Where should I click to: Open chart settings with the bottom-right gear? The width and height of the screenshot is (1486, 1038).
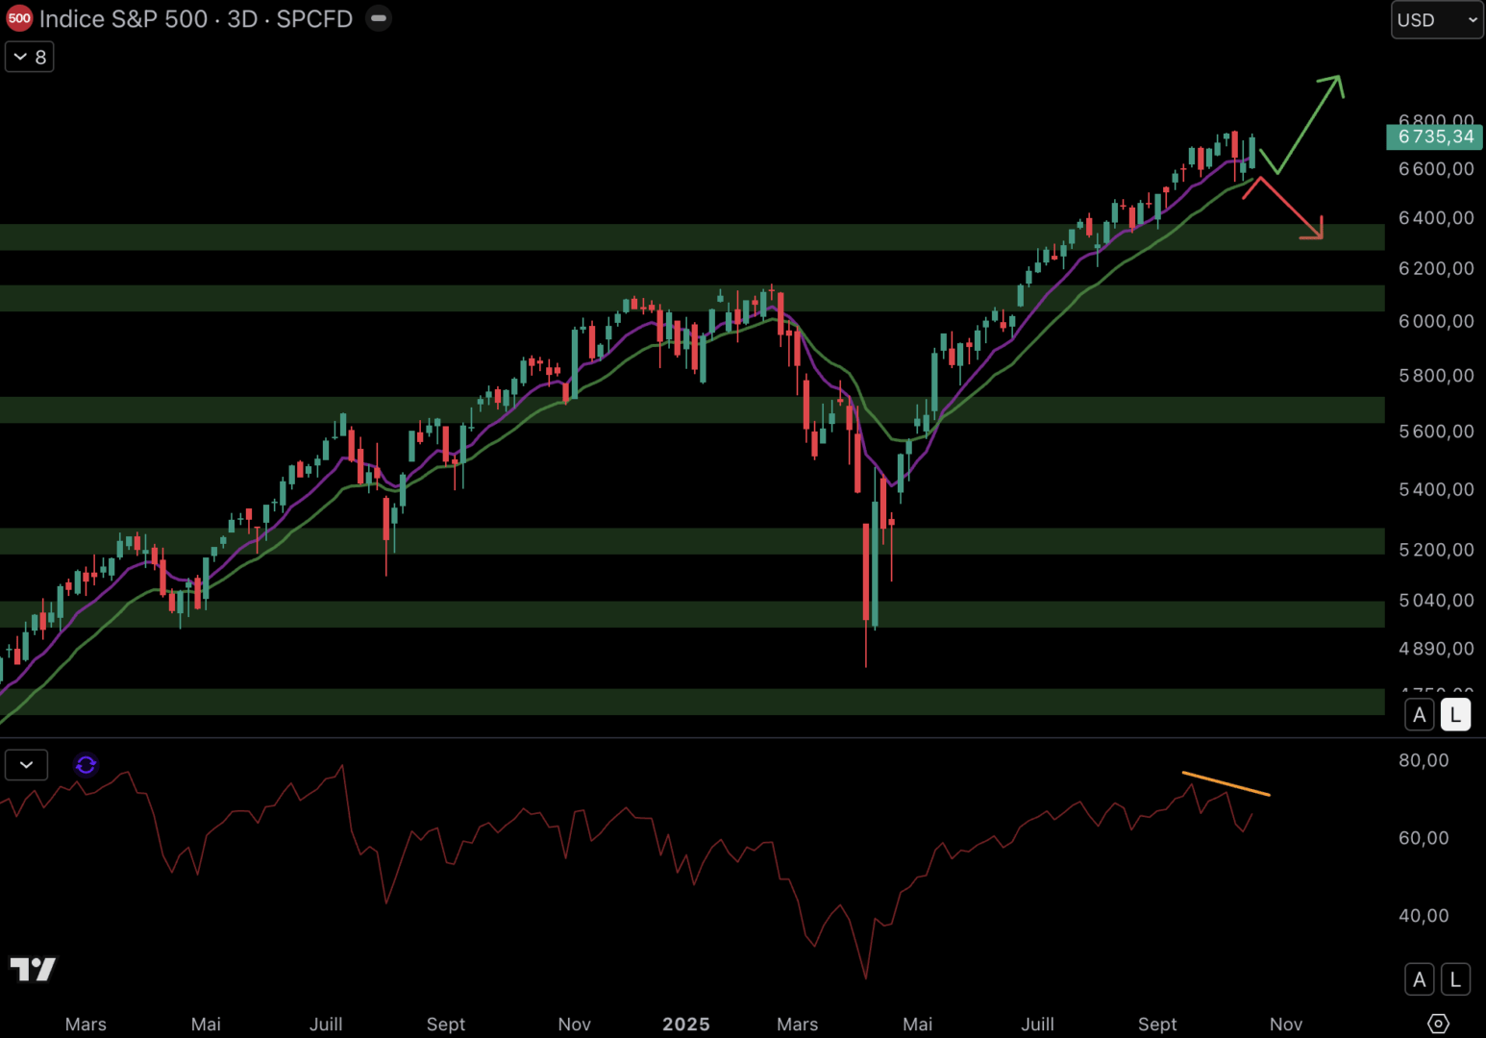[1438, 1024]
